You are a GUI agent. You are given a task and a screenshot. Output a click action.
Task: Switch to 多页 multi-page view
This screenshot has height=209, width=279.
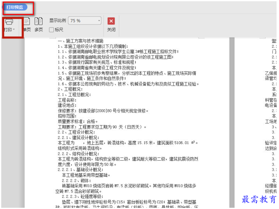[39, 25]
